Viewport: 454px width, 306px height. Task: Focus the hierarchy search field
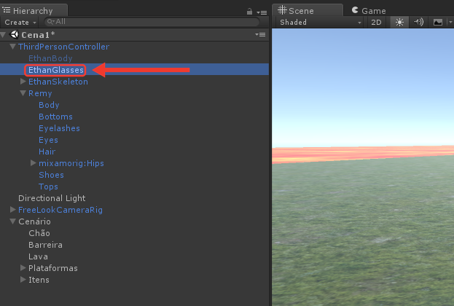tap(152, 22)
